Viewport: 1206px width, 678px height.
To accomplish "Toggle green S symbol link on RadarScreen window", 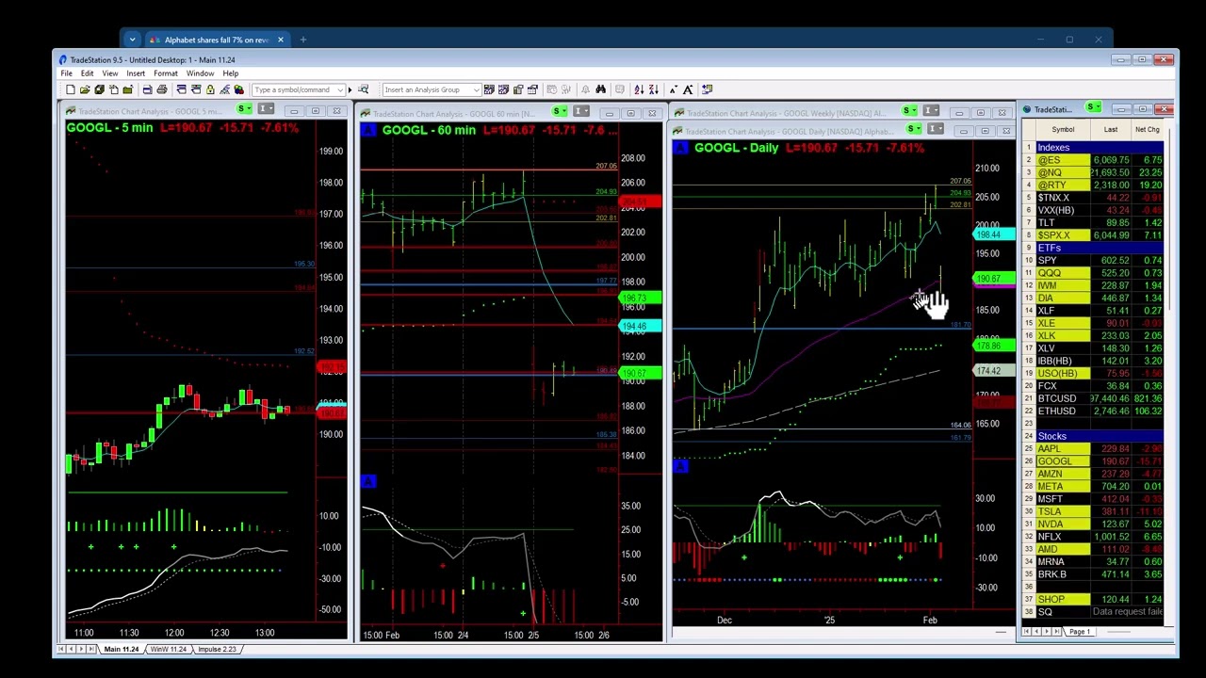I will pyautogui.click(x=1091, y=108).
